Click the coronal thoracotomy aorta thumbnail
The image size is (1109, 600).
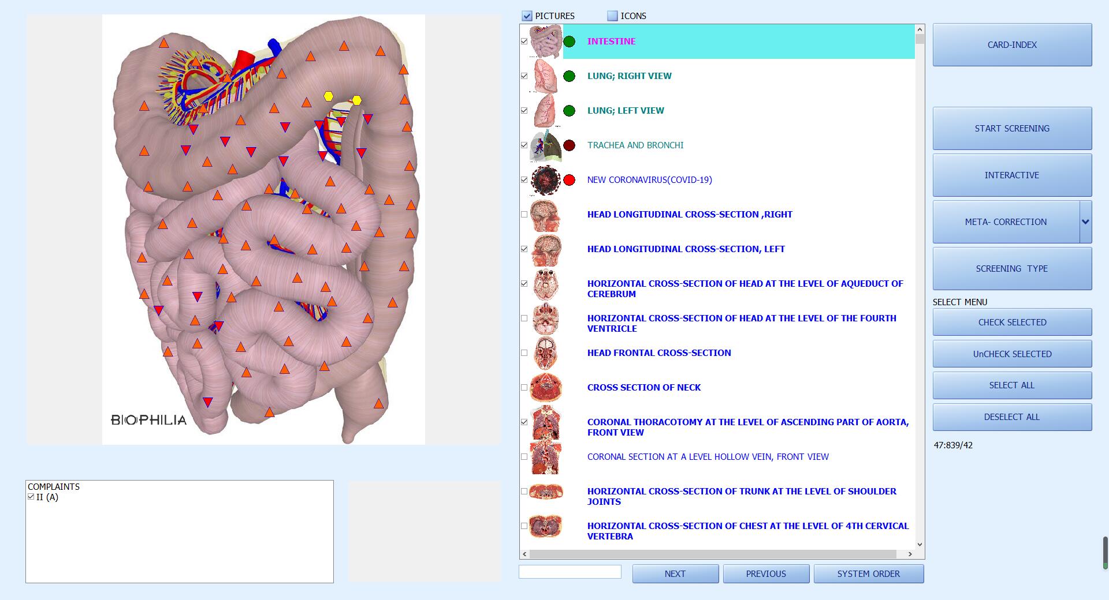tap(546, 422)
